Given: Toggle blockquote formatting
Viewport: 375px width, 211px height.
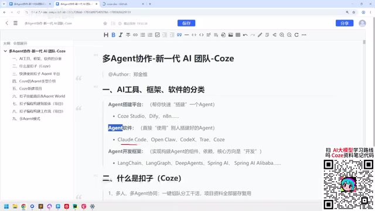Looking at the screenshot, I should tap(179, 35).
